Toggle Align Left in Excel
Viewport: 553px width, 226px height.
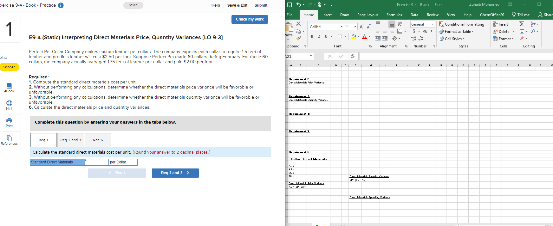tap(378, 31)
